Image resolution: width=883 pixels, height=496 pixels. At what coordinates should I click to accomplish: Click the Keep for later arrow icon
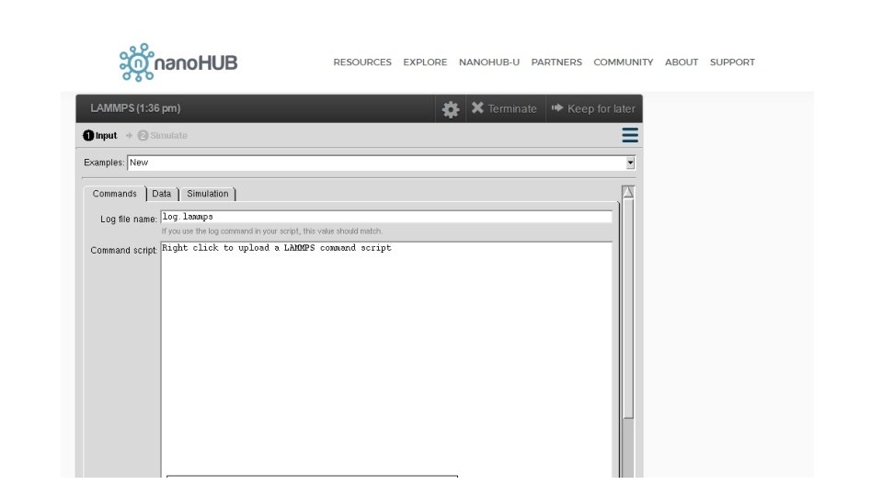(557, 108)
